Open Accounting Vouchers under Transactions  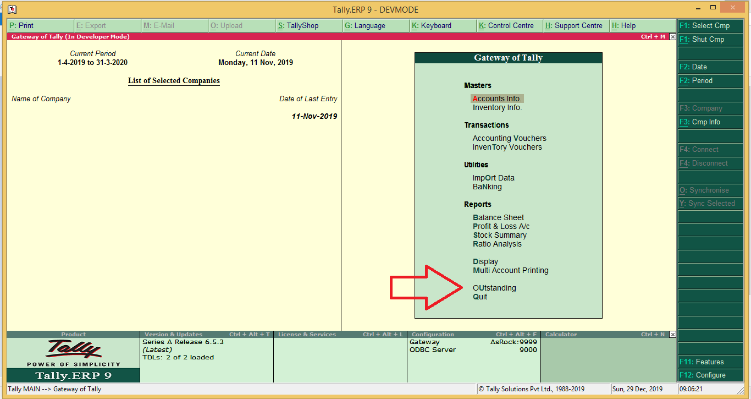pyautogui.click(x=509, y=138)
